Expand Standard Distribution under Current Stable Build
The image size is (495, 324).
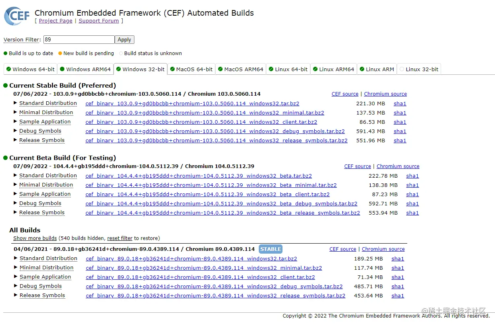(x=48, y=103)
